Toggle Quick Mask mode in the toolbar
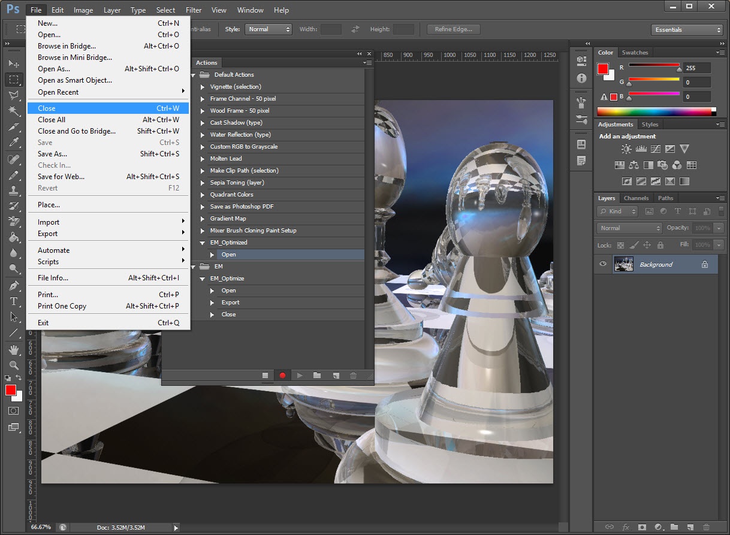Image resolution: width=730 pixels, height=535 pixels. pyautogui.click(x=14, y=411)
